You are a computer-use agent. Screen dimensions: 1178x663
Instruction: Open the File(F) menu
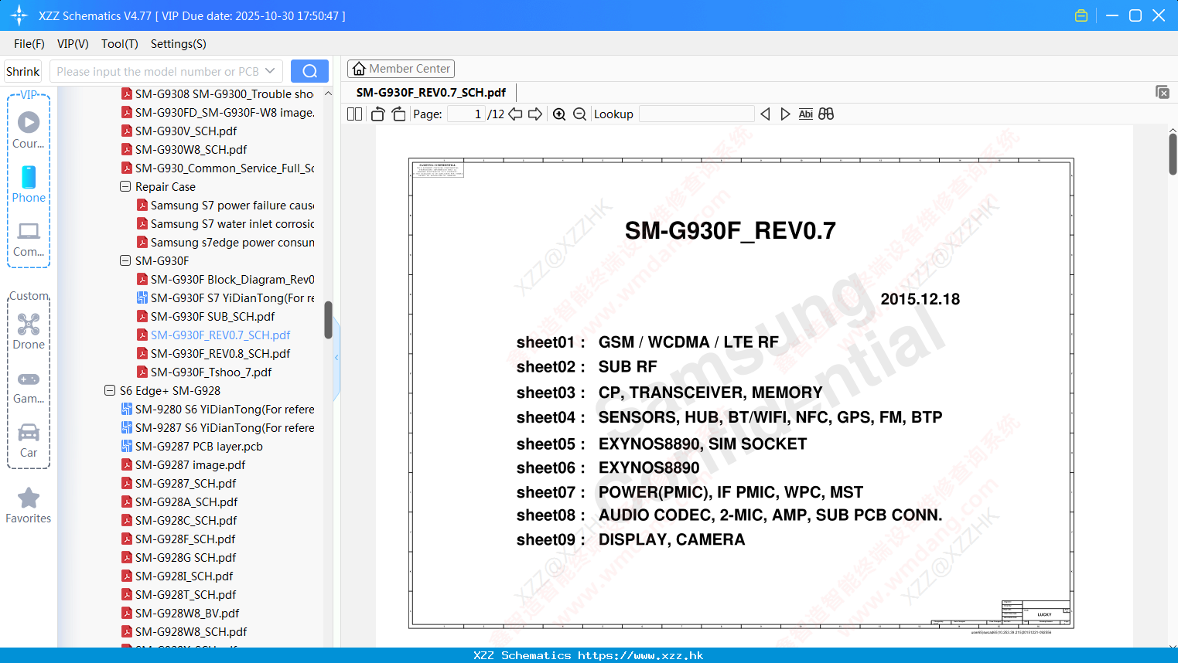pyautogui.click(x=29, y=43)
